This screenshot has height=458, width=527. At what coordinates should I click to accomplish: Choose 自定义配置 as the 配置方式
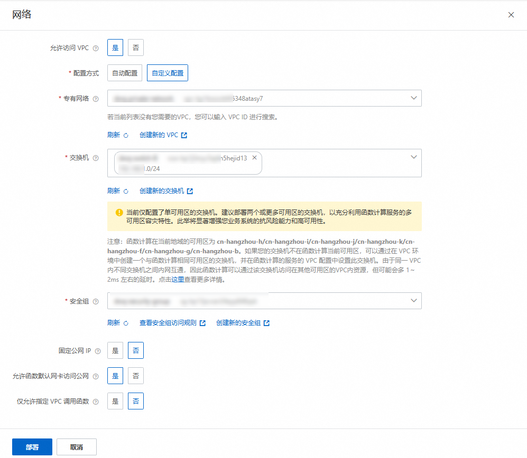tap(168, 73)
